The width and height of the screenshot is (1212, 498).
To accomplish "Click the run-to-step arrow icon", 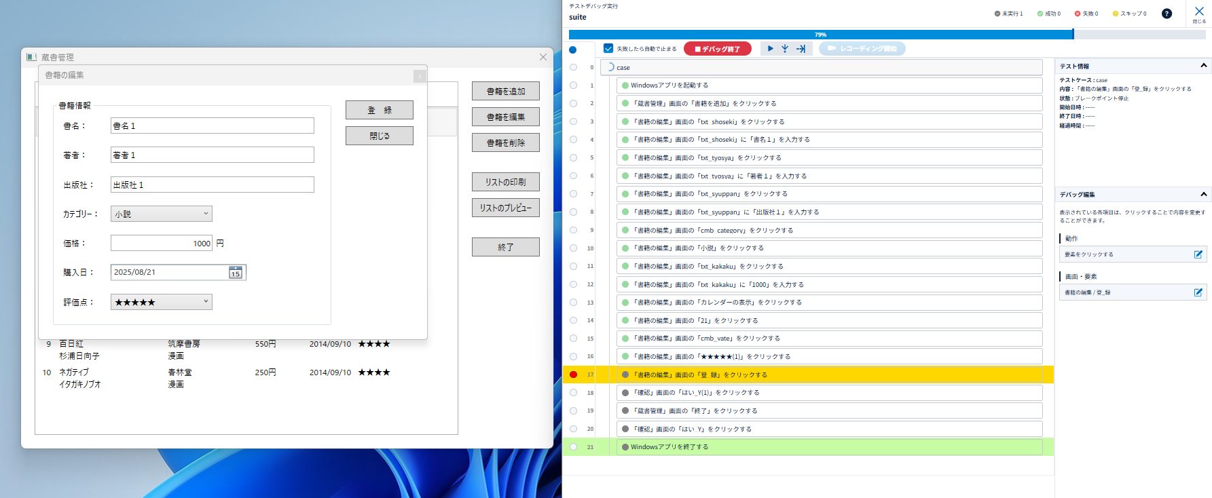I will [801, 49].
